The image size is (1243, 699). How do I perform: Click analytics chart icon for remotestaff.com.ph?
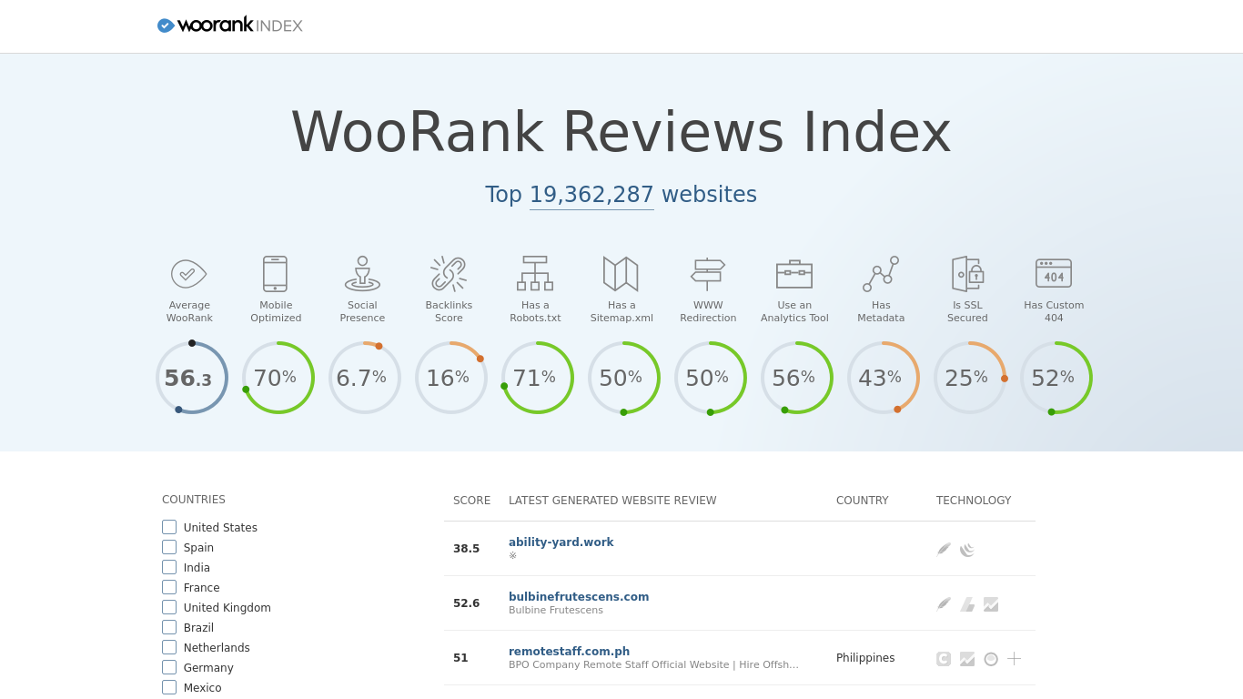click(967, 659)
